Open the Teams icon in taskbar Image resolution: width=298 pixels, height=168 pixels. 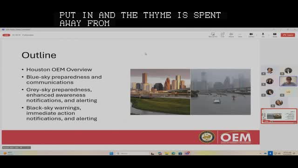[x=187, y=154]
